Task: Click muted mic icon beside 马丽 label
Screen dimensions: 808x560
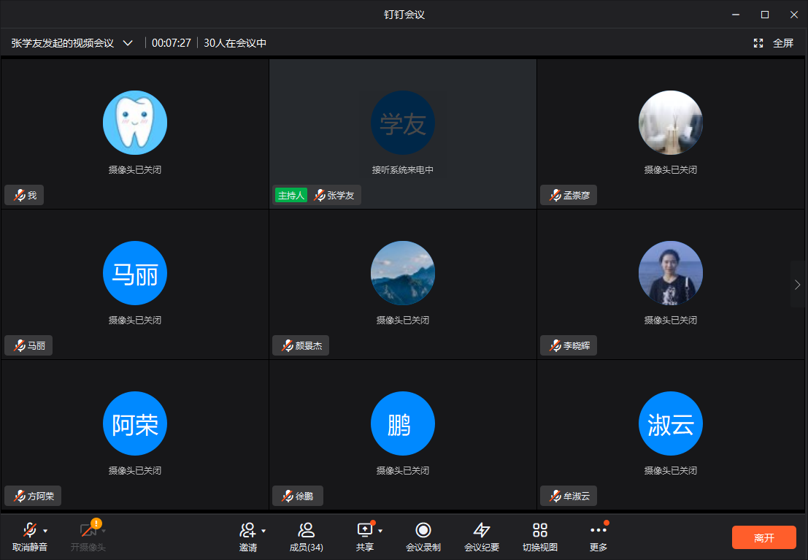Action: click(20, 346)
